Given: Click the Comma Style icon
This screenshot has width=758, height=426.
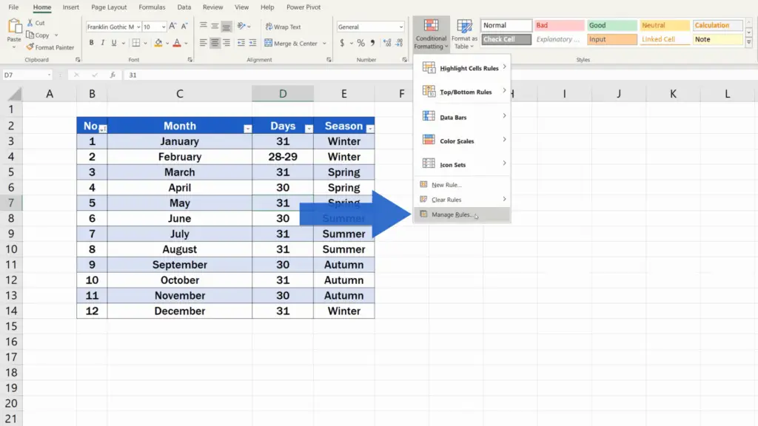Looking at the screenshot, I should [x=372, y=43].
